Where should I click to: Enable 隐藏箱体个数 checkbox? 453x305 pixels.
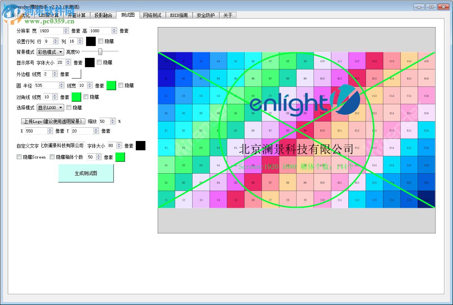(x=52, y=157)
